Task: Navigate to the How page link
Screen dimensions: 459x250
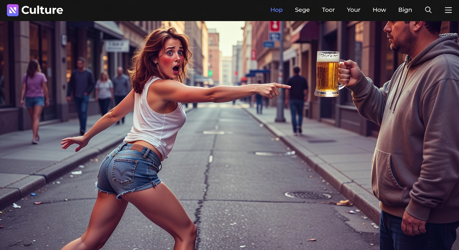Action: (379, 10)
